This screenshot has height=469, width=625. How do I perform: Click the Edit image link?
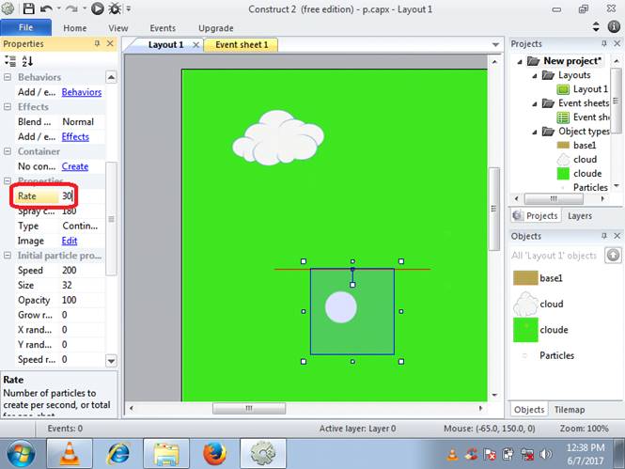[70, 241]
